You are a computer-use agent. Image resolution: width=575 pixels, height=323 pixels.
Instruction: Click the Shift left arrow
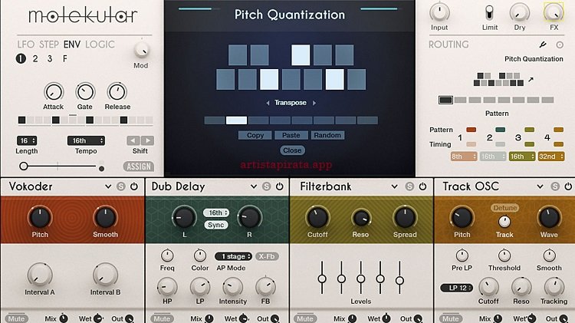[x=132, y=140]
